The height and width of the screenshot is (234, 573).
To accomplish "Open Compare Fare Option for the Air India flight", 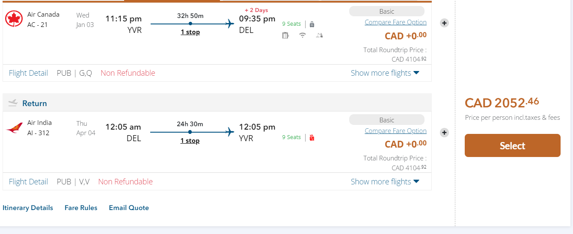I will 395,131.
